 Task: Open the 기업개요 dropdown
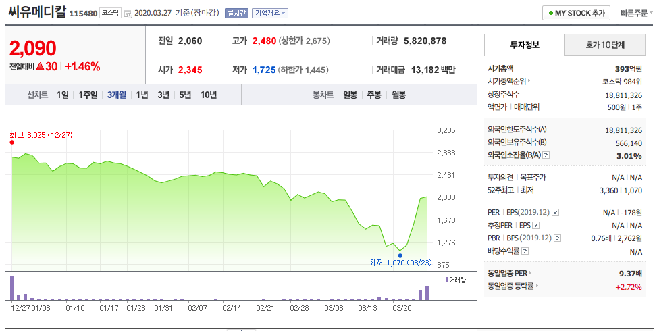click(x=270, y=13)
